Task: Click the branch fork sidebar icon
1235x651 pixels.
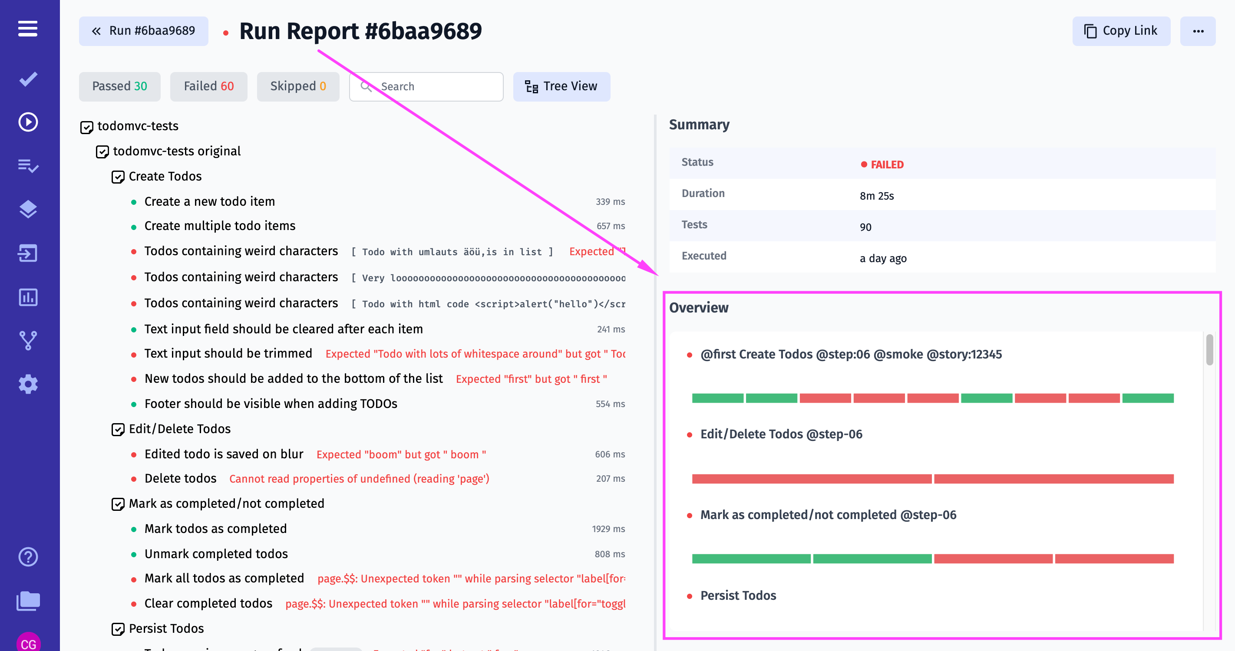Action: point(28,341)
